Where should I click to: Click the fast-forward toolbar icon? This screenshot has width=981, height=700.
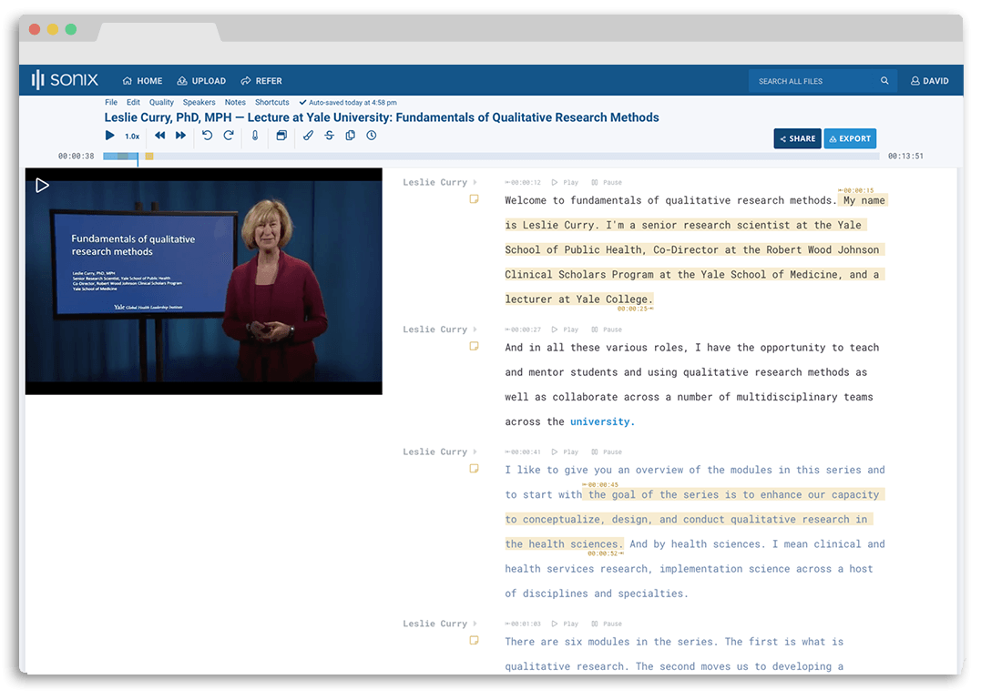coord(180,135)
